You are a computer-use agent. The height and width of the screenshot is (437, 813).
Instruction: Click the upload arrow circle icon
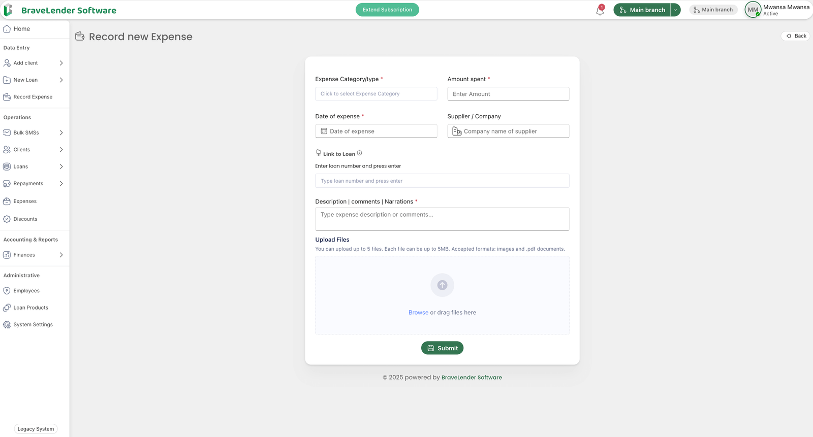442,285
